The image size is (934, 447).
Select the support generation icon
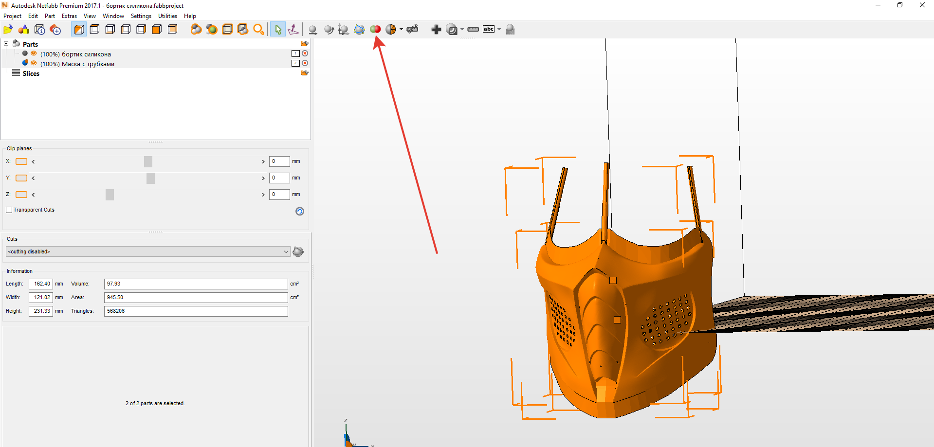coord(510,29)
